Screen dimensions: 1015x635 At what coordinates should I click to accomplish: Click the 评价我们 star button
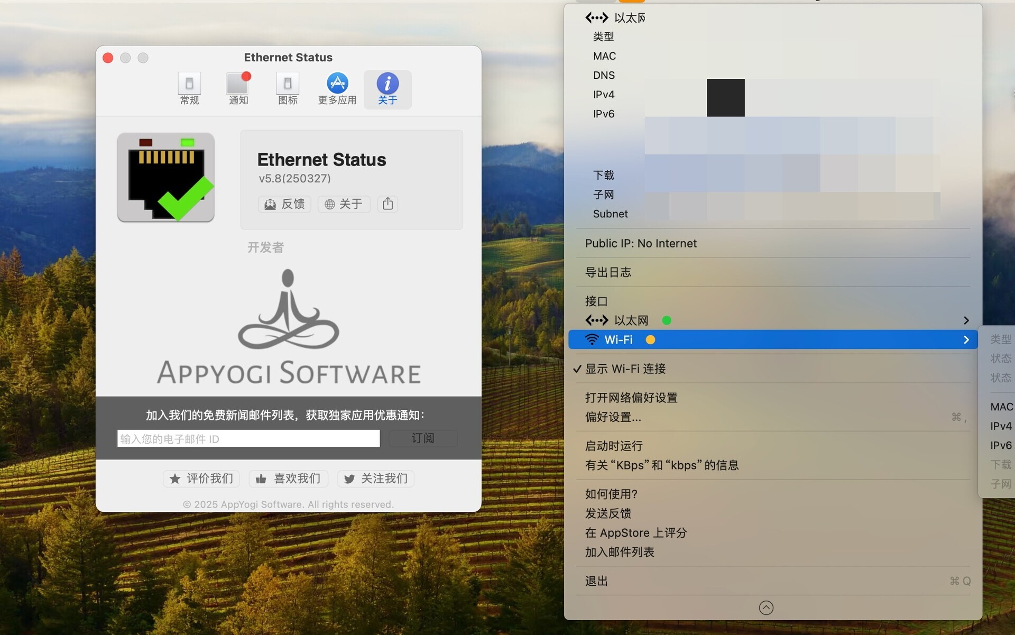click(201, 478)
